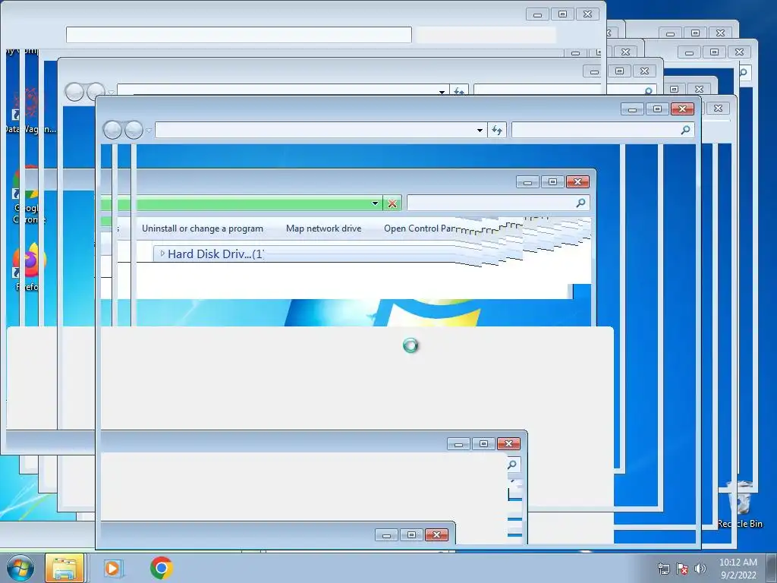Open address dropdown arrow in second Explorer window
Image resolution: width=777 pixels, height=583 pixels.
pyautogui.click(x=442, y=92)
